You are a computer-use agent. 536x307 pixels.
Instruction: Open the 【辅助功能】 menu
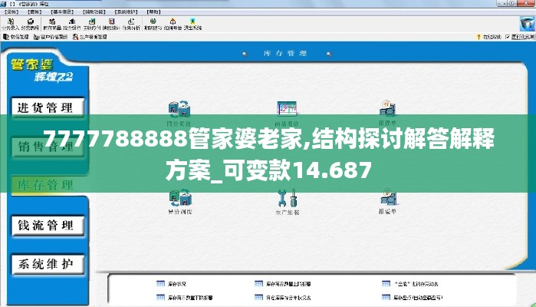(94, 12)
